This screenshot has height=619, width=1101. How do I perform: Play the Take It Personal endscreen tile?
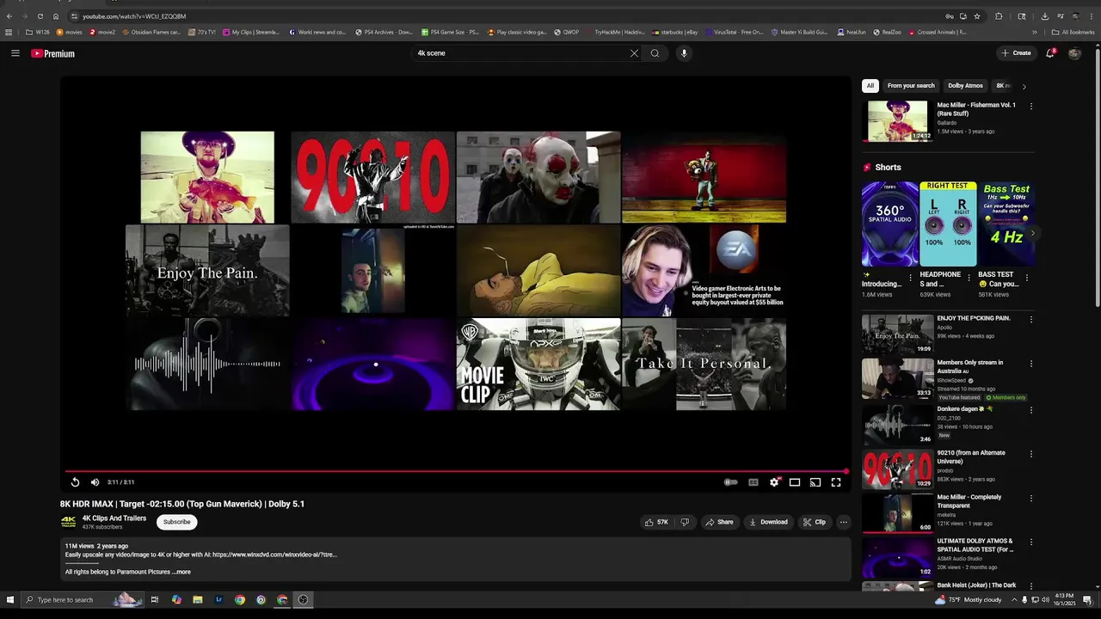pyautogui.click(x=704, y=365)
